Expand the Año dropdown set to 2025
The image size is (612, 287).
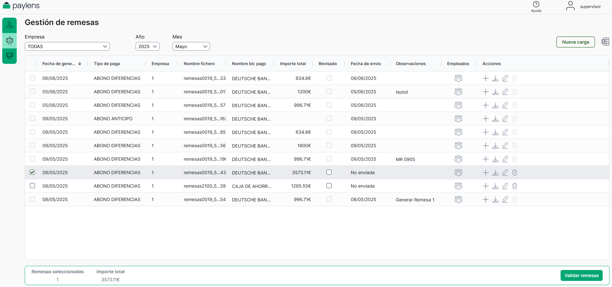147,46
